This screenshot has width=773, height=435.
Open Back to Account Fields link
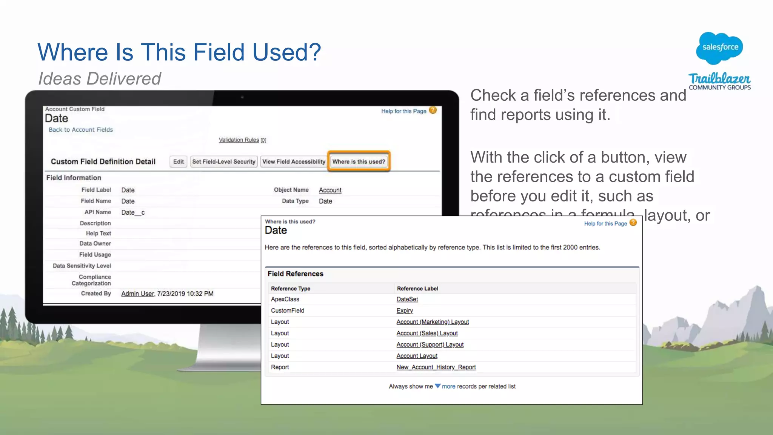coord(81,129)
